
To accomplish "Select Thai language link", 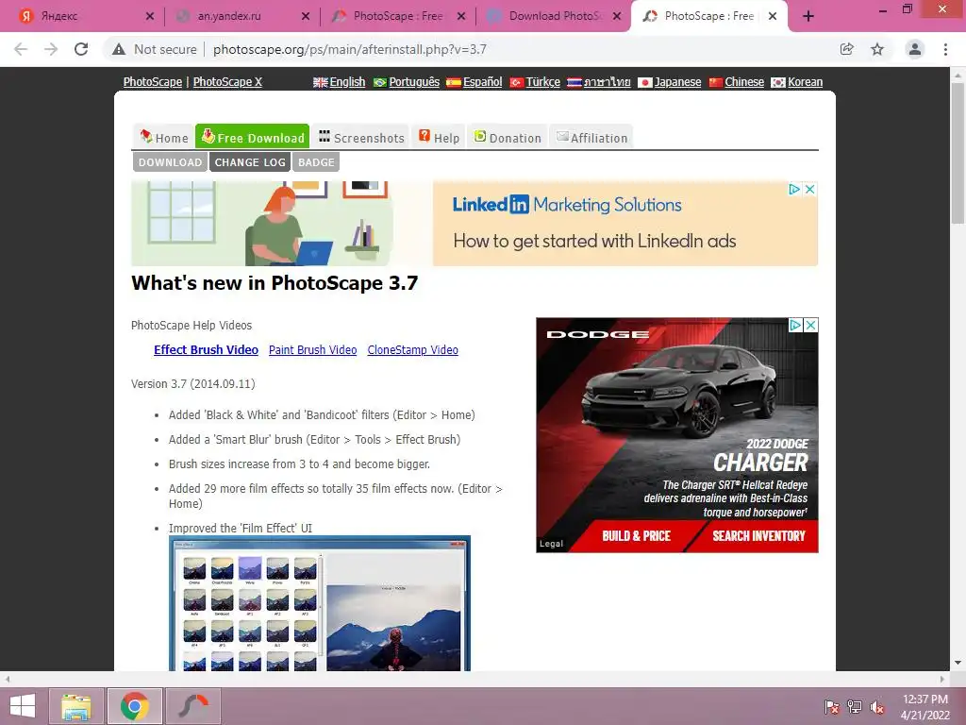I will 599,82.
